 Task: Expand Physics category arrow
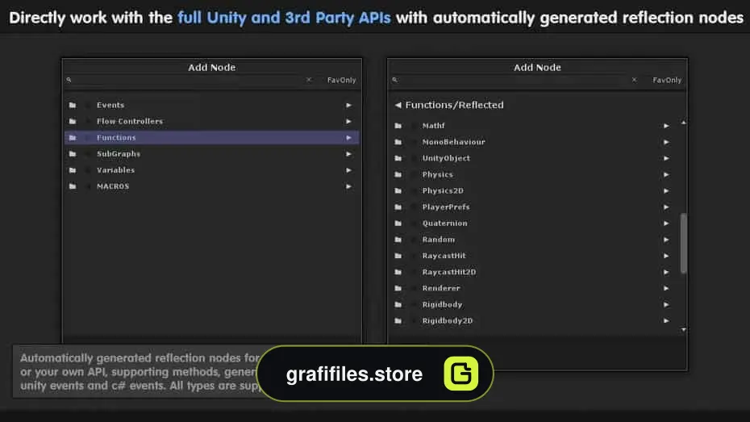point(666,174)
